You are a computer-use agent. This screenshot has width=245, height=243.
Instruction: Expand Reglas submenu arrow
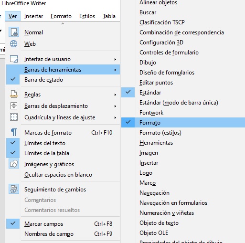pos(115,95)
